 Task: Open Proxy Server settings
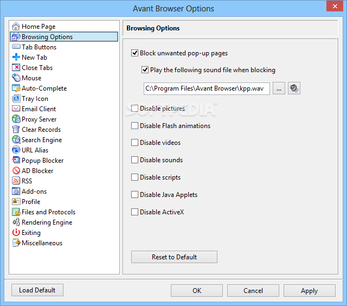(39, 119)
